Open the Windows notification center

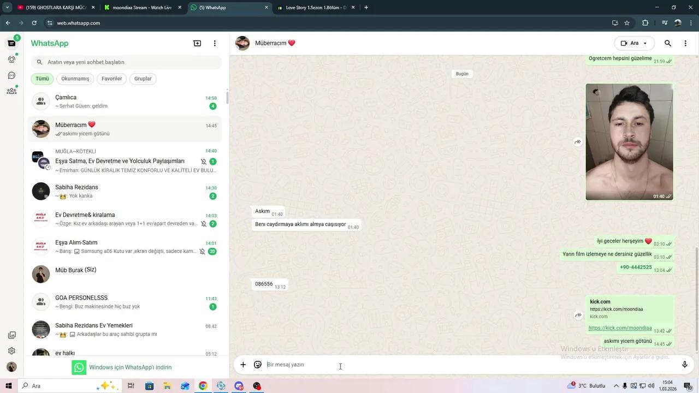688,386
